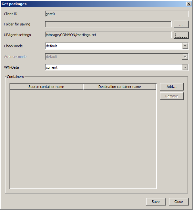
Task: Click the empty Containers list area
Action: 83,139
